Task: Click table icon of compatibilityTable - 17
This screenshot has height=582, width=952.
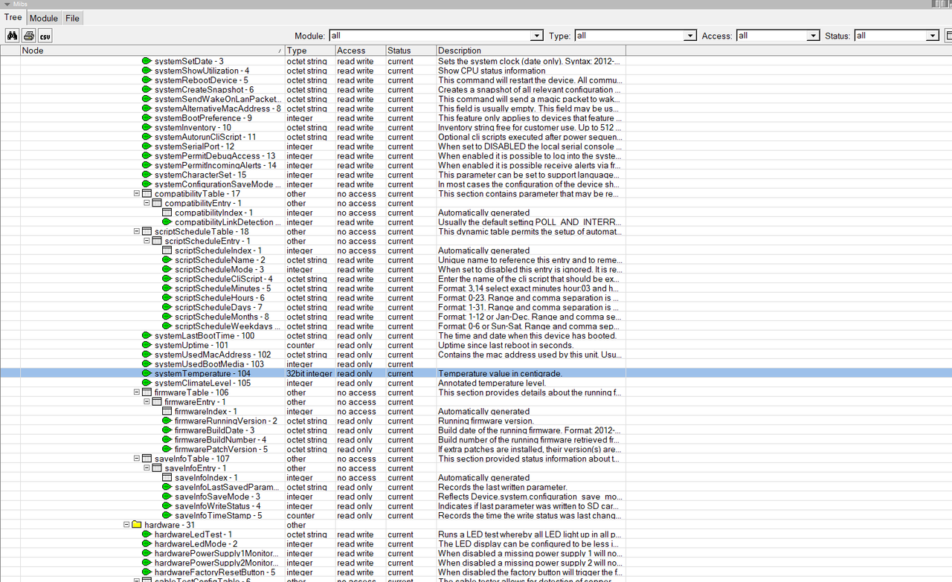Action: pyautogui.click(x=147, y=194)
